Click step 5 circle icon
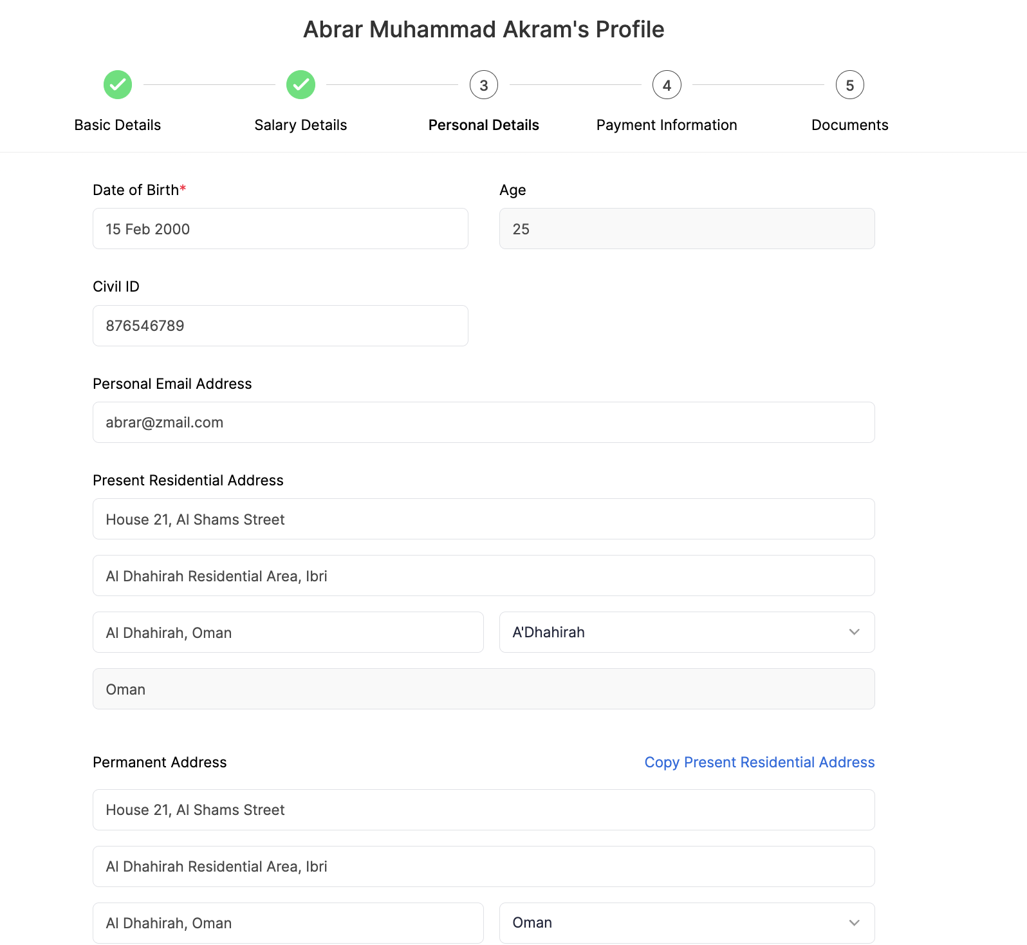The height and width of the screenshot is (945, 1027). pos(849,85)
